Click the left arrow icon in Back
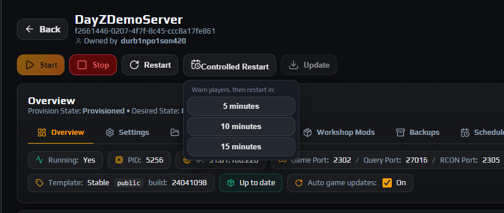 [30, 29]
